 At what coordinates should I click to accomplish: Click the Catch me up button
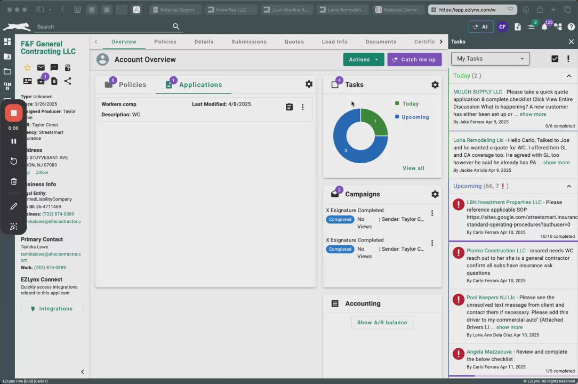tap(414, 59)
